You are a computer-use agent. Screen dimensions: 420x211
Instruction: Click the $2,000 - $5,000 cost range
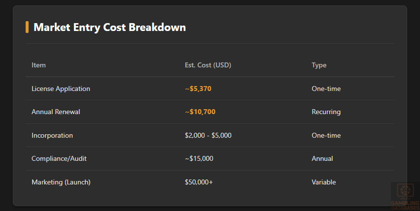(x=208, y=135)
